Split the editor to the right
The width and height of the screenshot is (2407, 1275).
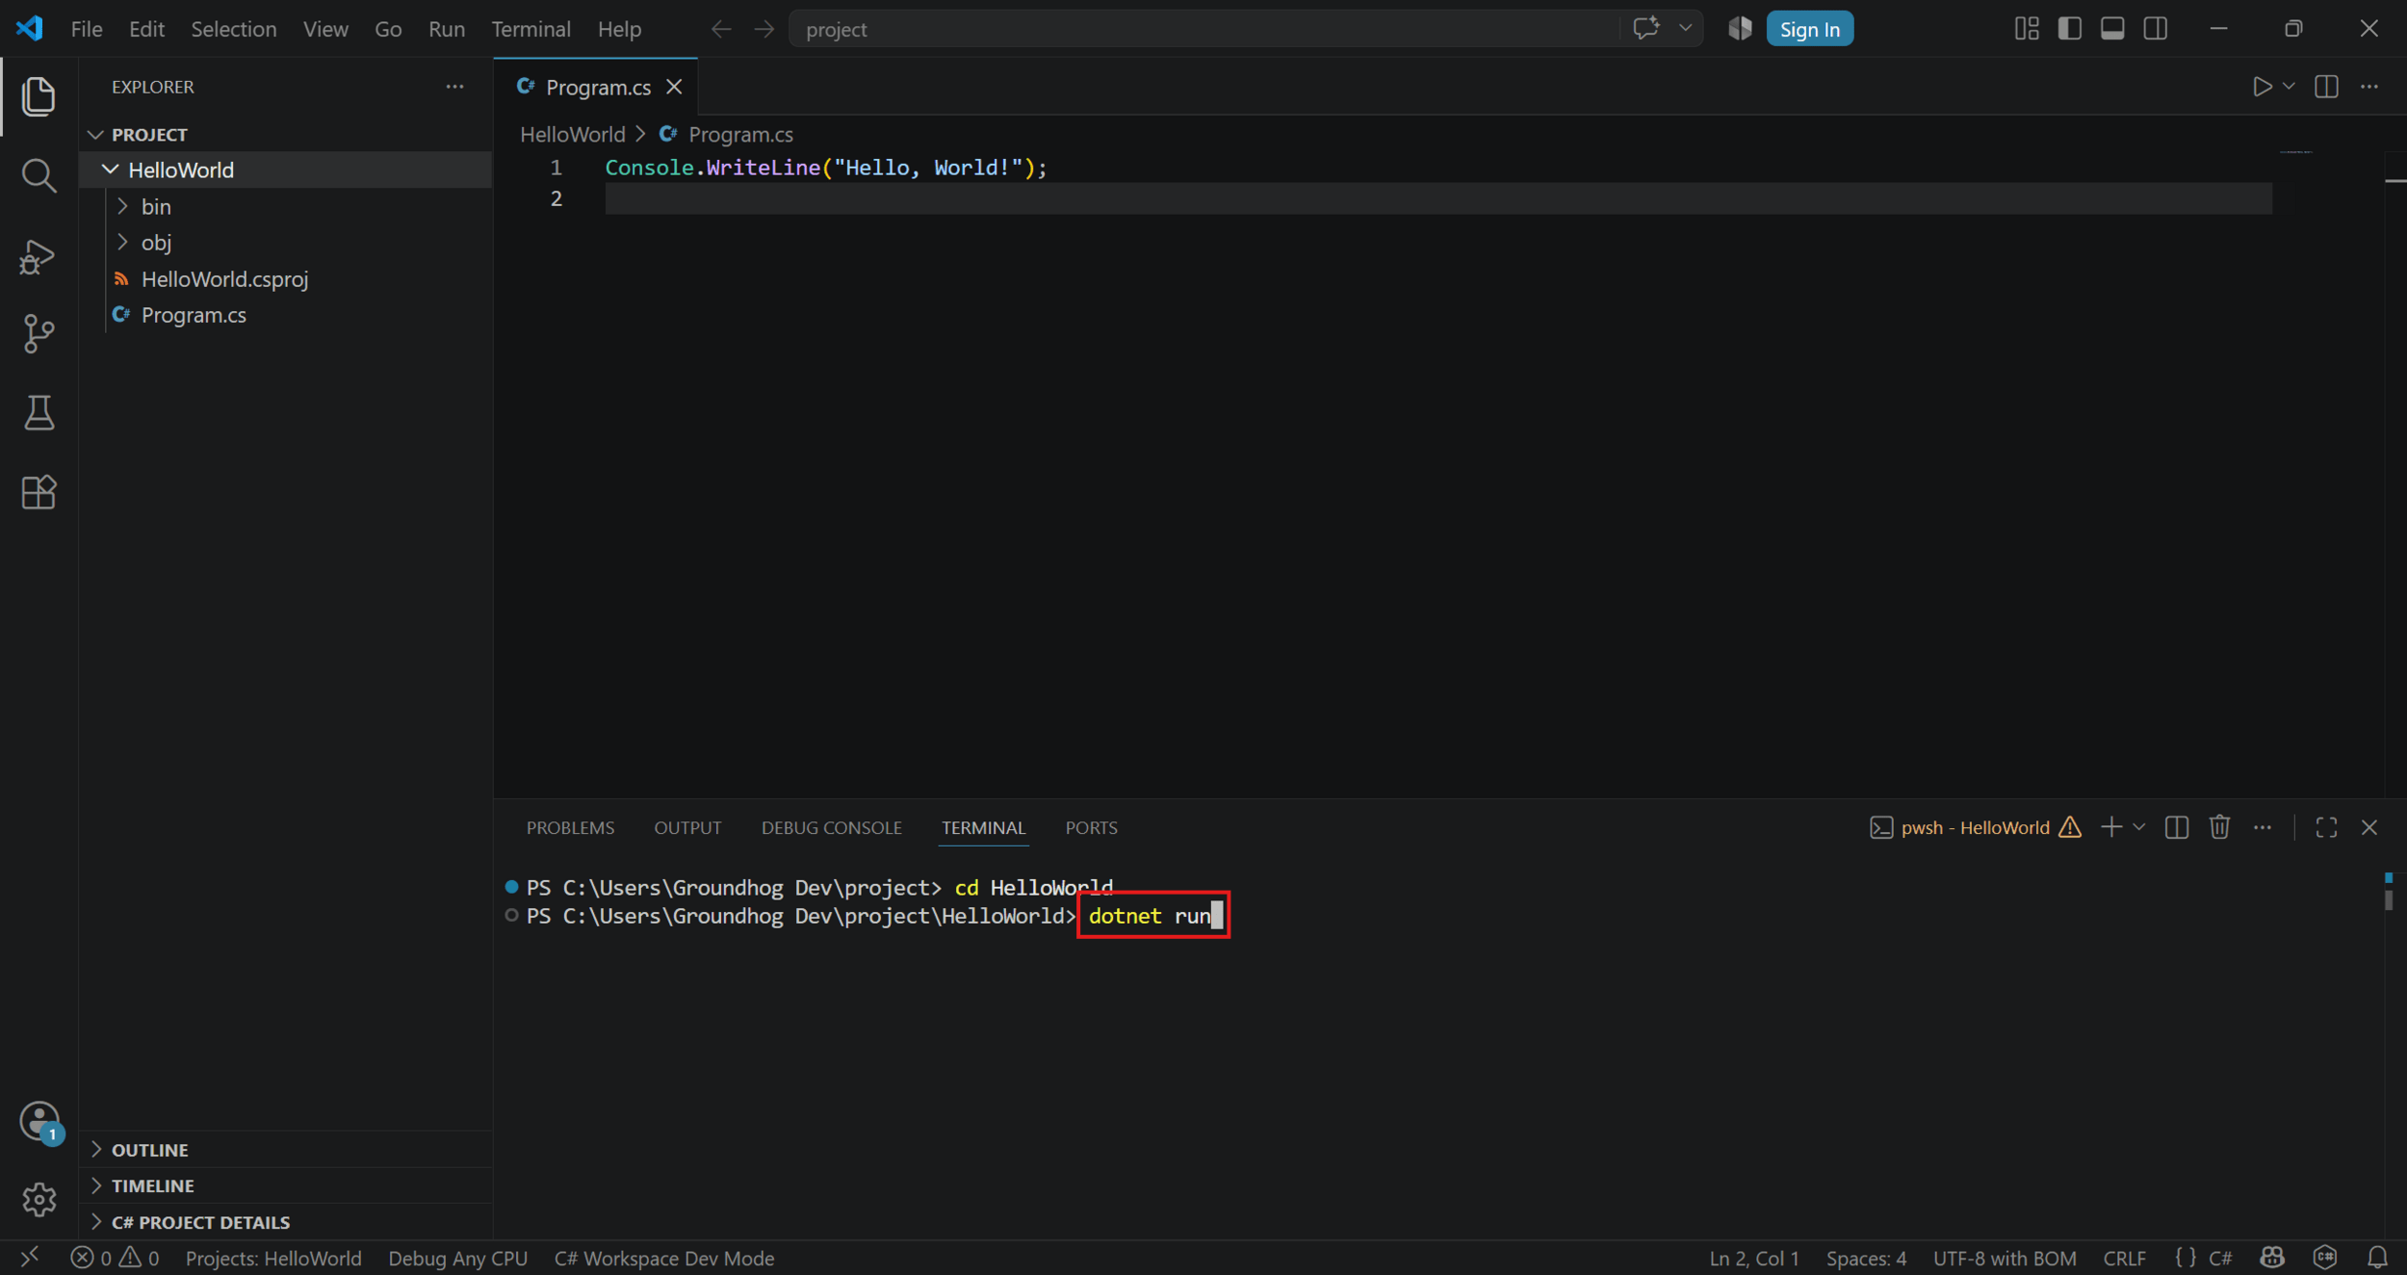coord(2326,87)
